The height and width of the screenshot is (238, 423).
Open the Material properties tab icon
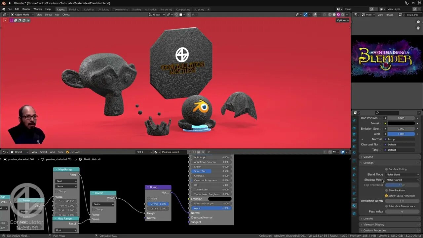coord(354,206)
